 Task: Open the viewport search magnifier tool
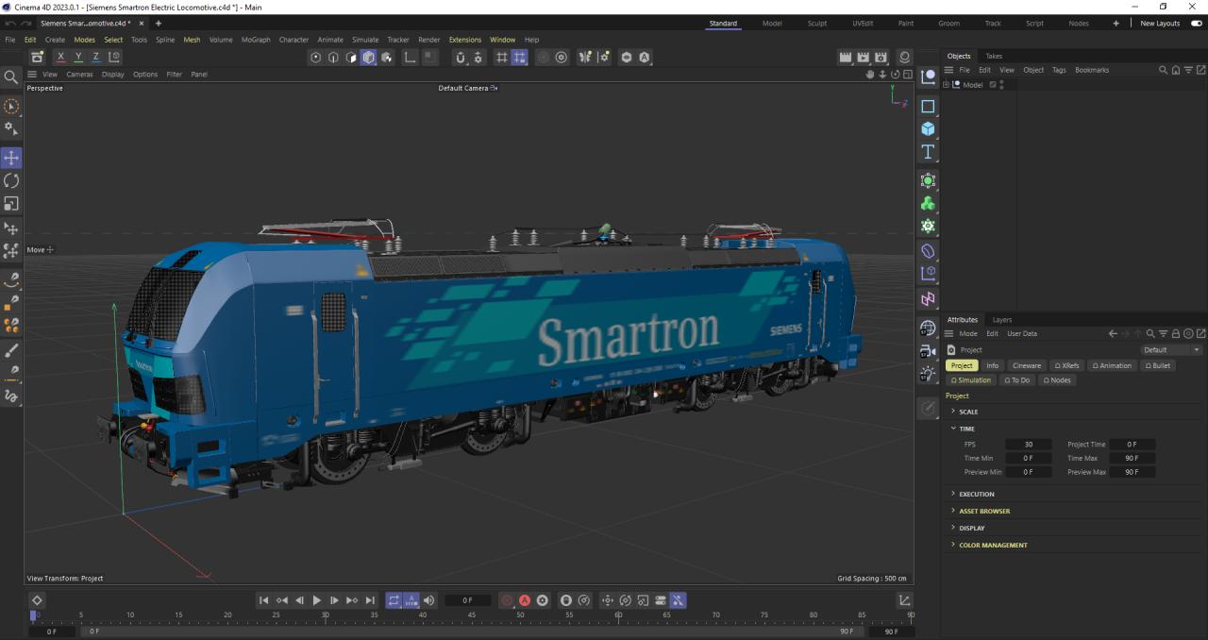tap(11, 77)
